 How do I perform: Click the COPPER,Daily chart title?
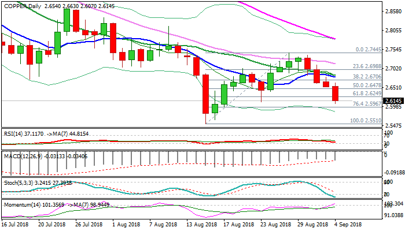[21, 5]
